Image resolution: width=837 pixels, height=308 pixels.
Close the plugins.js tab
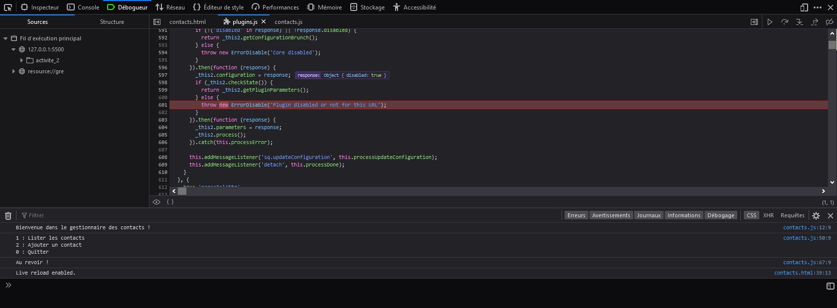(x=264, y=22)
